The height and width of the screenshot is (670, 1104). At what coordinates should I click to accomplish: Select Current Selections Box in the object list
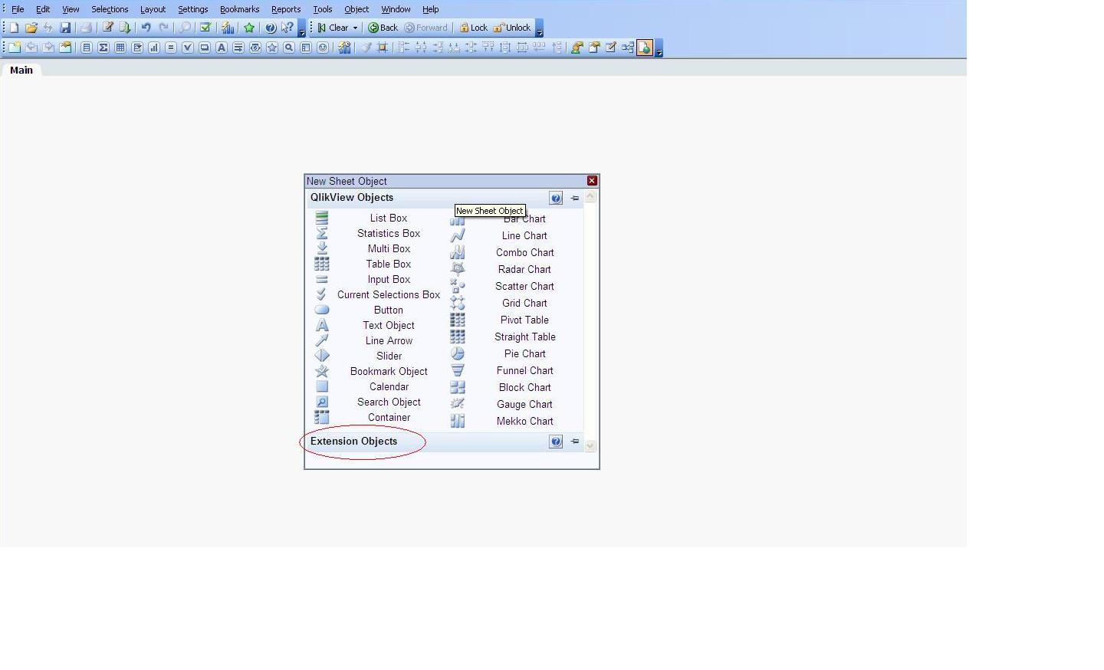point(389,294)
